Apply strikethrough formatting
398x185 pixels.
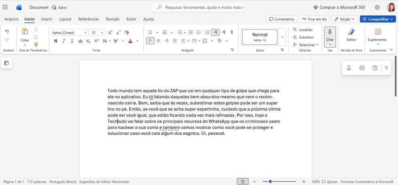pyautogui.click(x=80, y=41)
